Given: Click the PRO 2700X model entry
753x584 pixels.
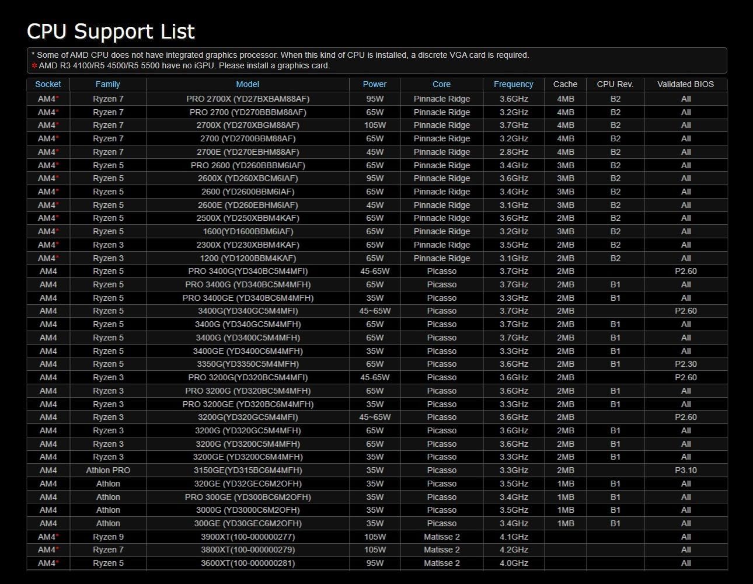Looking at the screenshot, I should (247, 99).
